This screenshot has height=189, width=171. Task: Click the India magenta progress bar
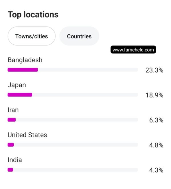10,170
